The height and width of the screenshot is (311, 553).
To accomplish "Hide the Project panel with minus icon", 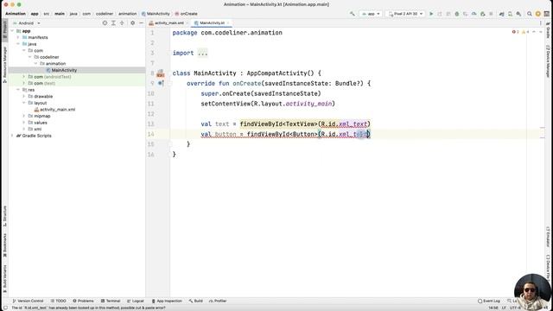I will click(141, 23).
